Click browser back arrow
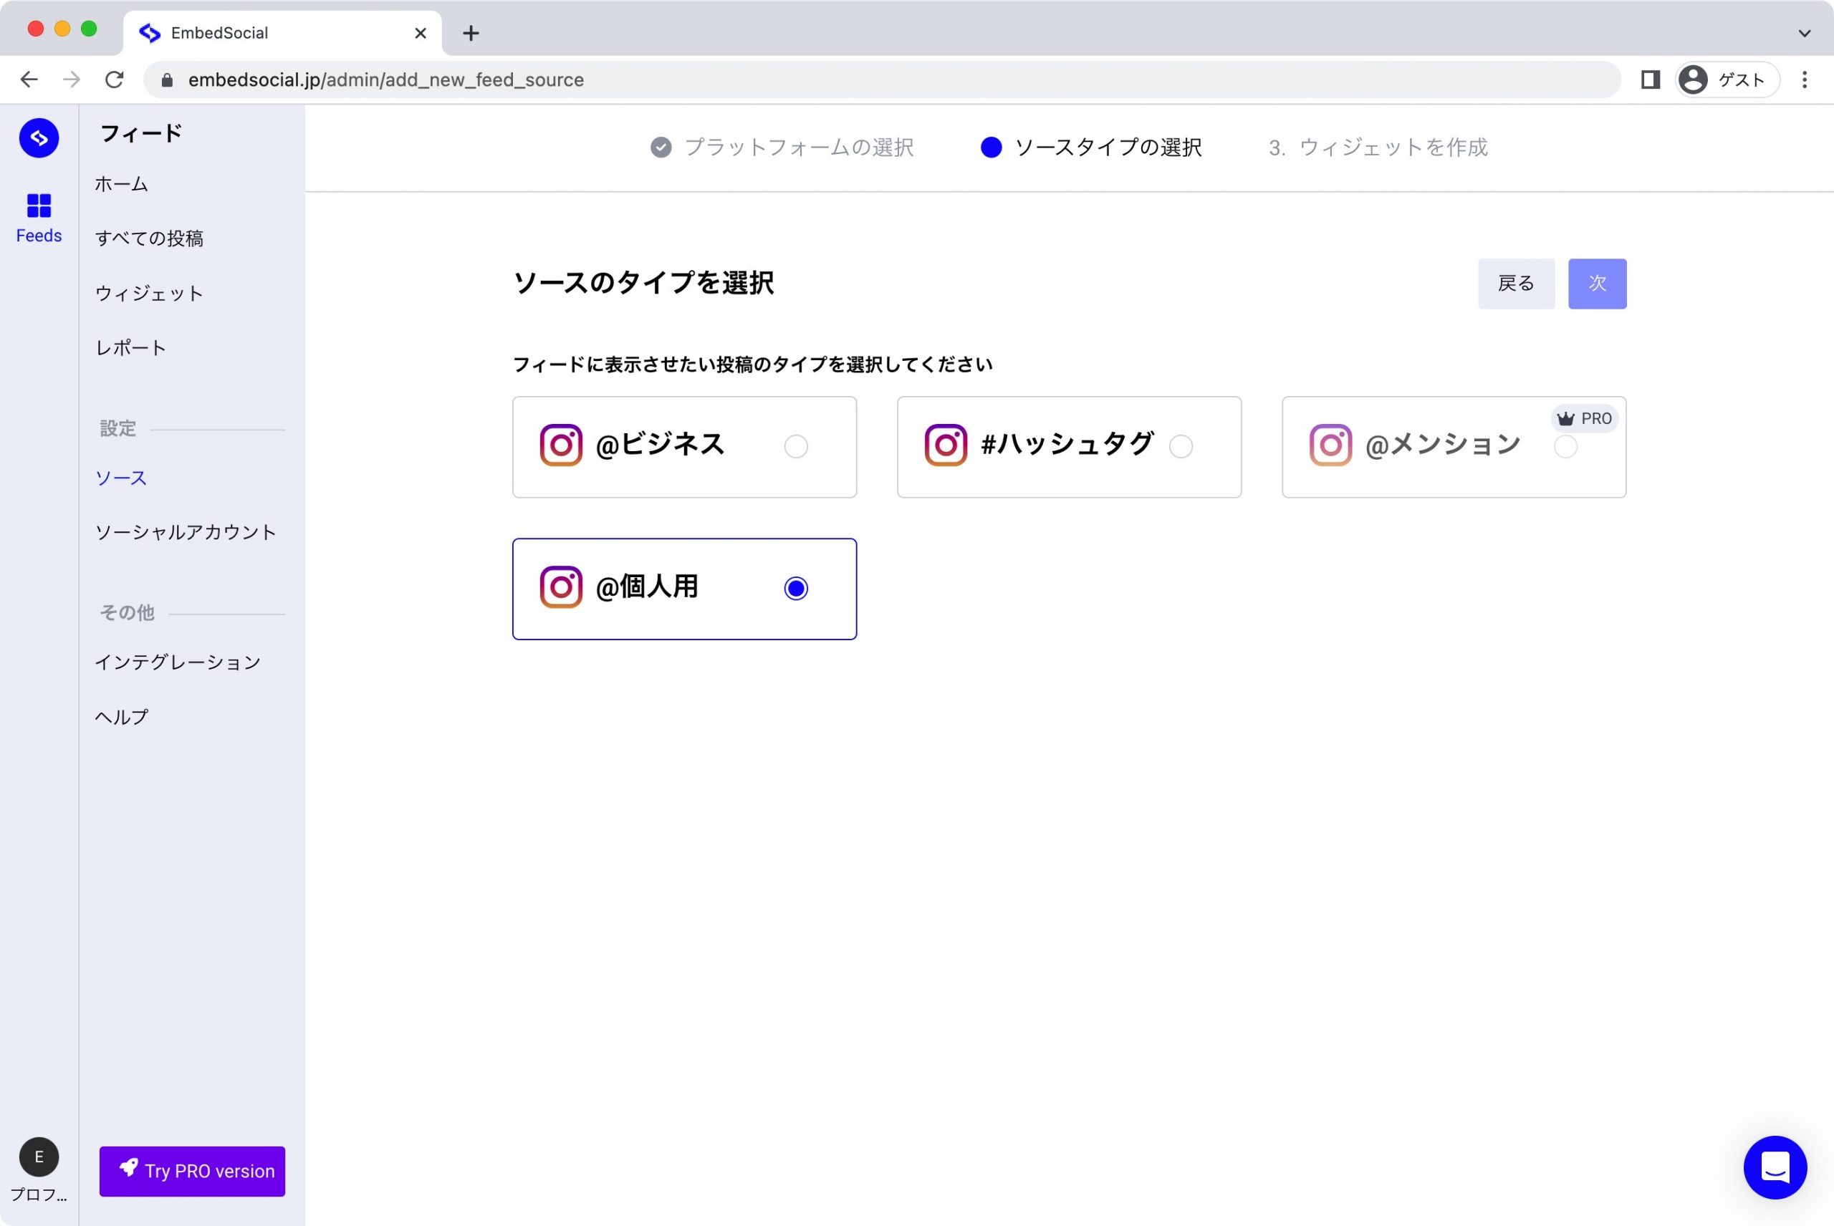Screen dimensions: 1834x1226 [x=29, y=79]
